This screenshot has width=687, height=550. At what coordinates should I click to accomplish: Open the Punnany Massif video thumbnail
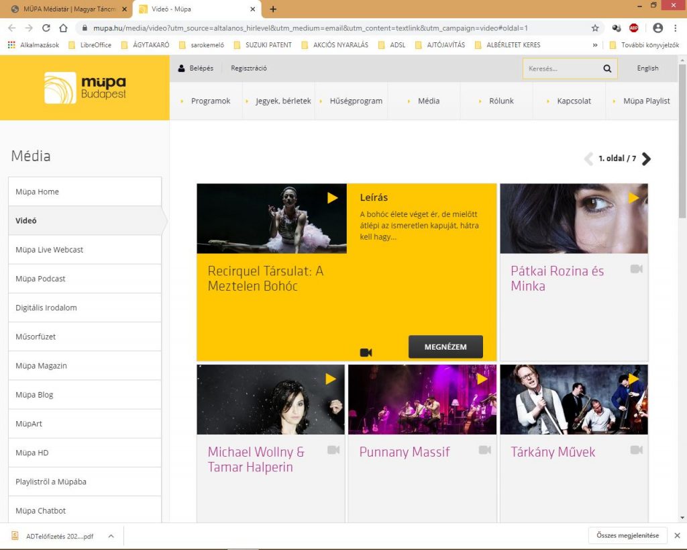pos(422,400)
